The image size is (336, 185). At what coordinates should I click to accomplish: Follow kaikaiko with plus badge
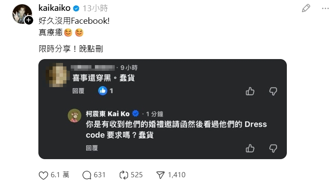point(29,20)
